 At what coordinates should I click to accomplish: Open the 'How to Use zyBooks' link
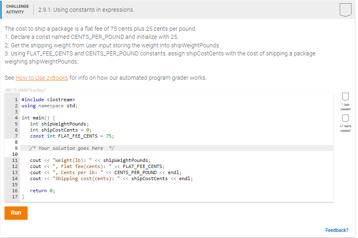click(x=41, y=77)
